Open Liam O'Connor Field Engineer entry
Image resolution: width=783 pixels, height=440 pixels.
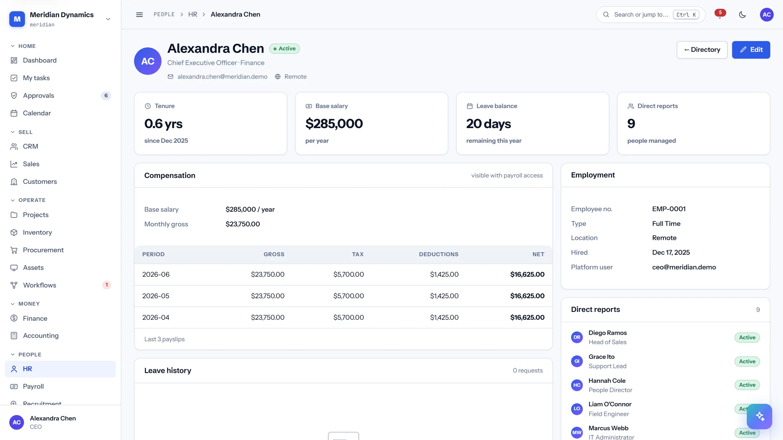pos(665,409)
